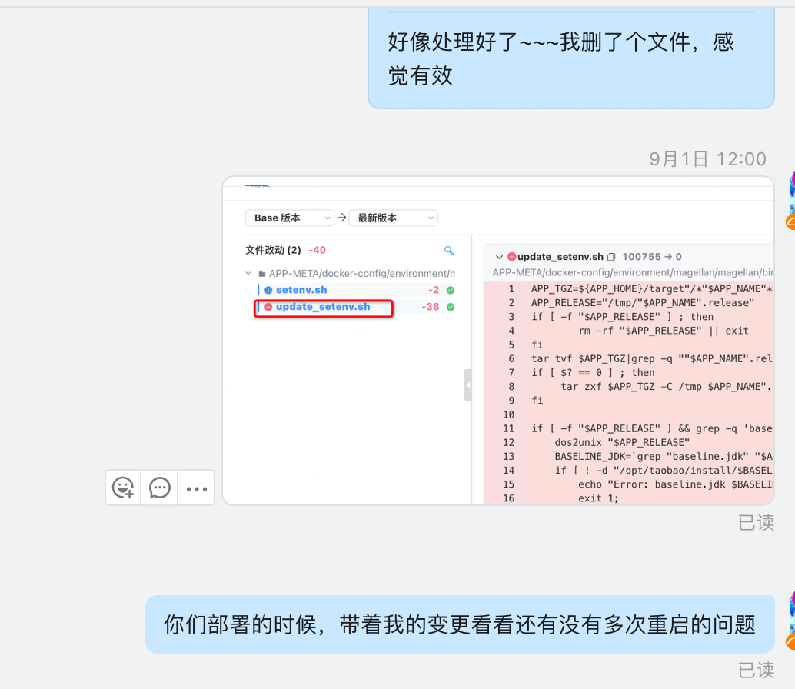Click the 9月1日 12:00 timestamp
This screenshot has height=689, width=795.
point(708,159)
